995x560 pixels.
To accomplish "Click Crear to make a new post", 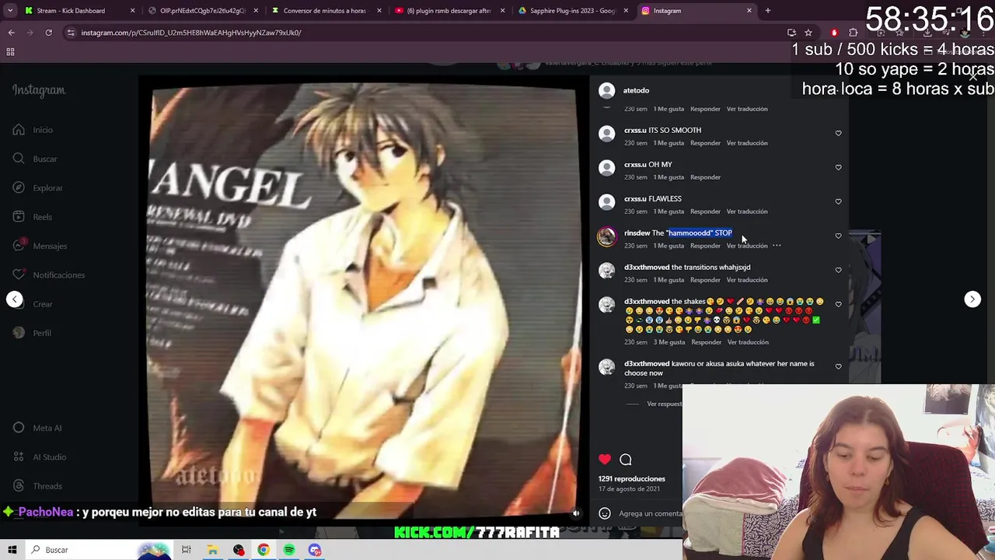I will 33,304.
